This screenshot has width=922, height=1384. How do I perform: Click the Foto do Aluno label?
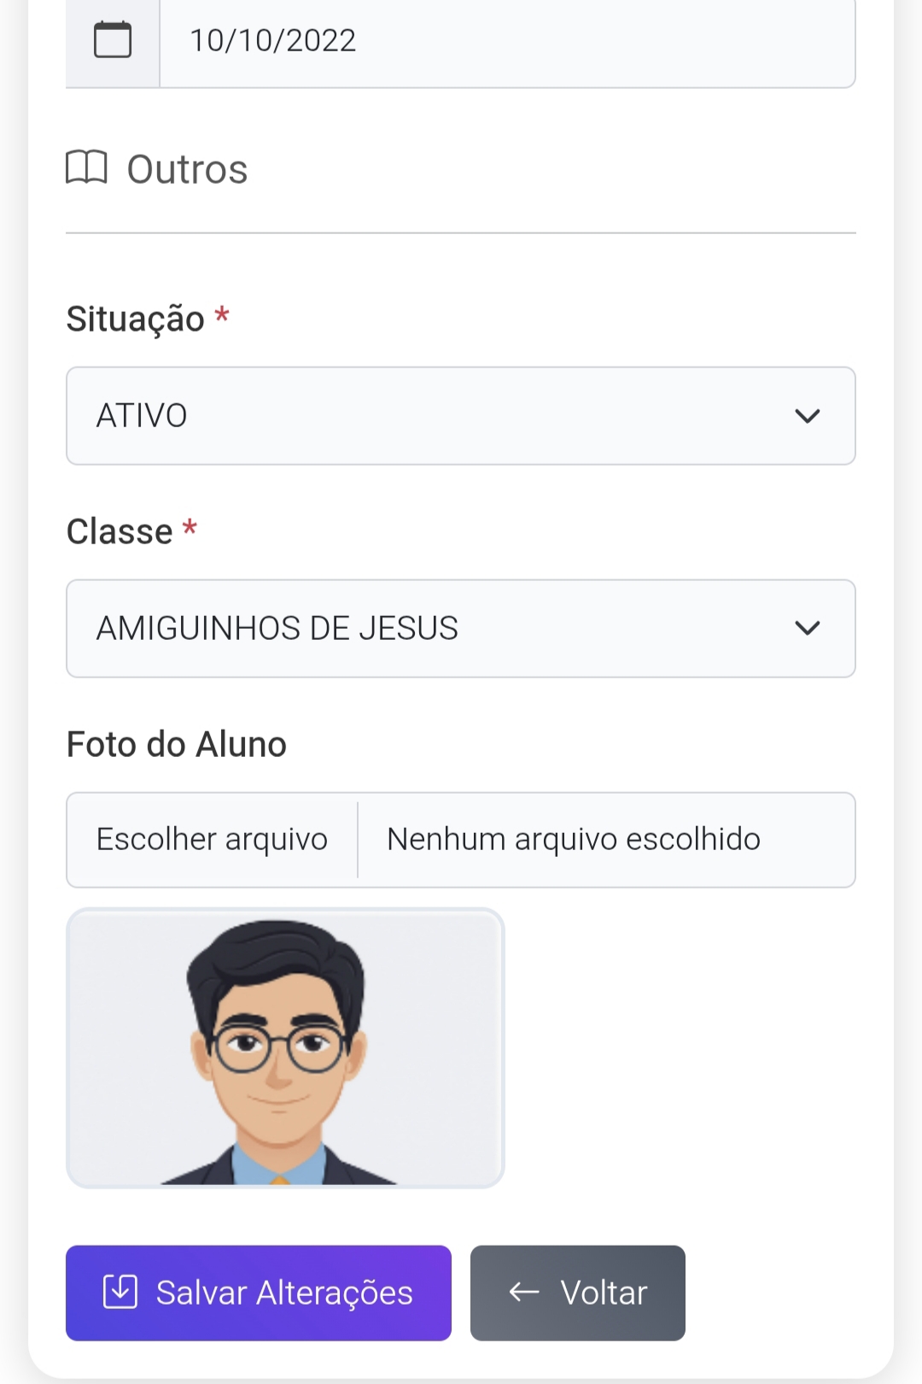click(177, 744)
